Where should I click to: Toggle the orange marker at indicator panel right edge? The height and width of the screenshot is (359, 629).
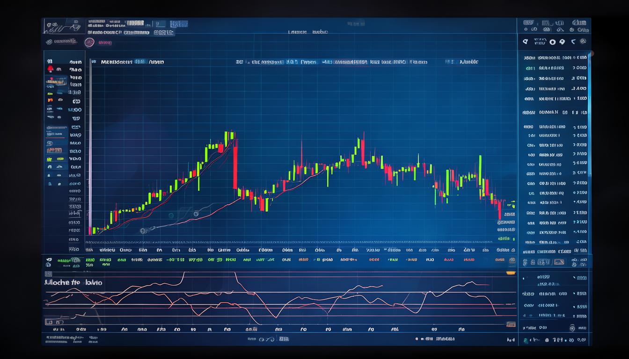[511, 273]
